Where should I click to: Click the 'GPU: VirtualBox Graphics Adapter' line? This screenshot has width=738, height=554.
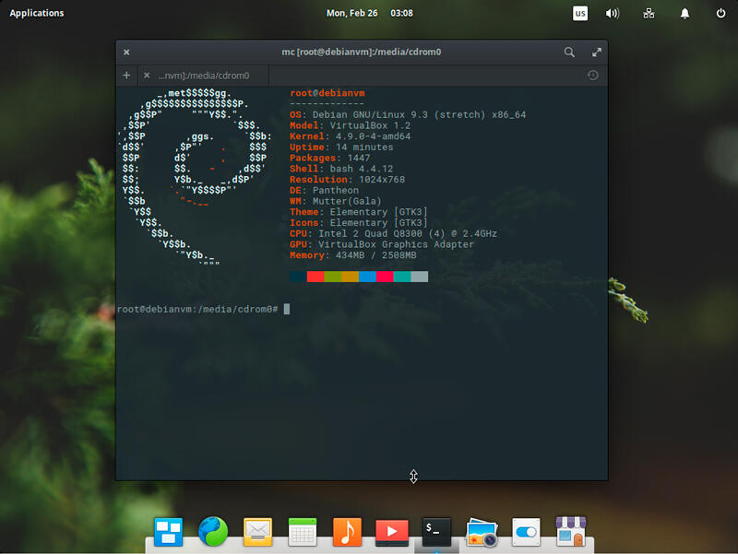coord(382,244)
